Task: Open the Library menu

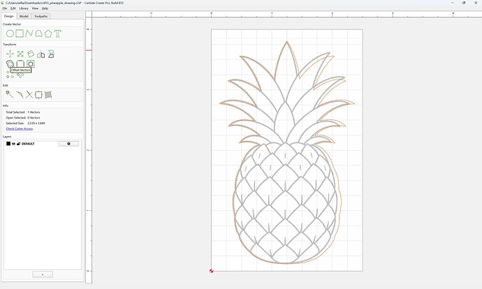Action: point(24,8)
